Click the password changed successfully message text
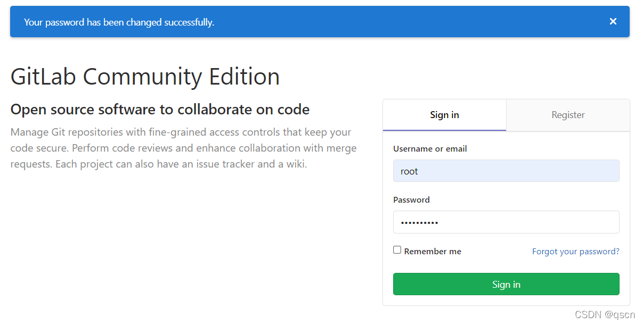Screen dimensions: 643x325 119,22
